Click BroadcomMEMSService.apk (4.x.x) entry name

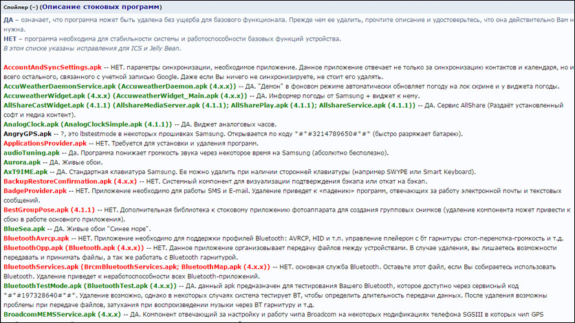pyautogui.click(x=62, y=315)
